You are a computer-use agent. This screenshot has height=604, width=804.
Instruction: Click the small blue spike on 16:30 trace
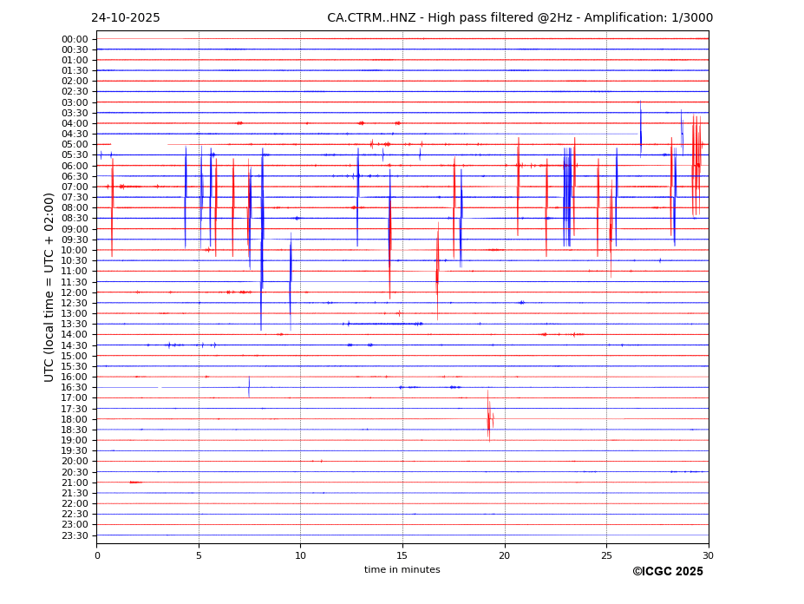pos(249,387)
